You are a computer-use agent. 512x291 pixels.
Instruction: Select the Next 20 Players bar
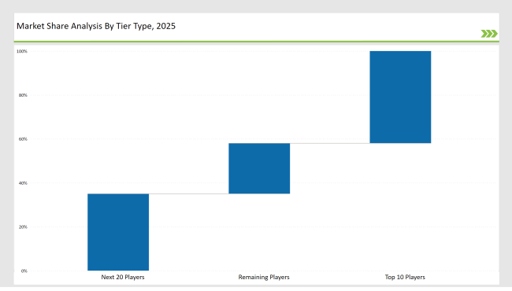[118, 232]
